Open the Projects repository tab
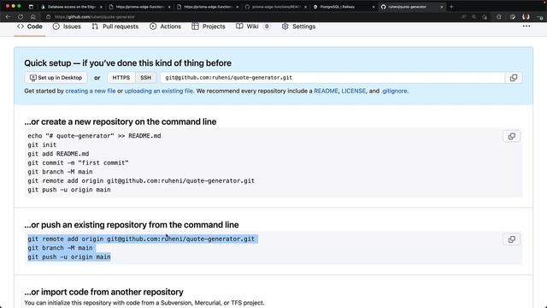Image resolution: width=547 pixels, height=308 pixels. click(209, 27)
